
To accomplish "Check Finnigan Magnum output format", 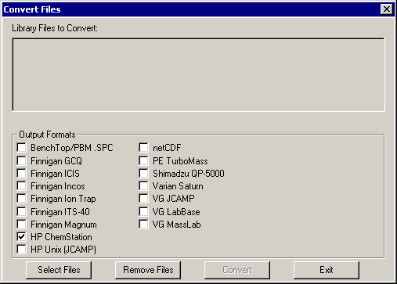I will (21, 224).
